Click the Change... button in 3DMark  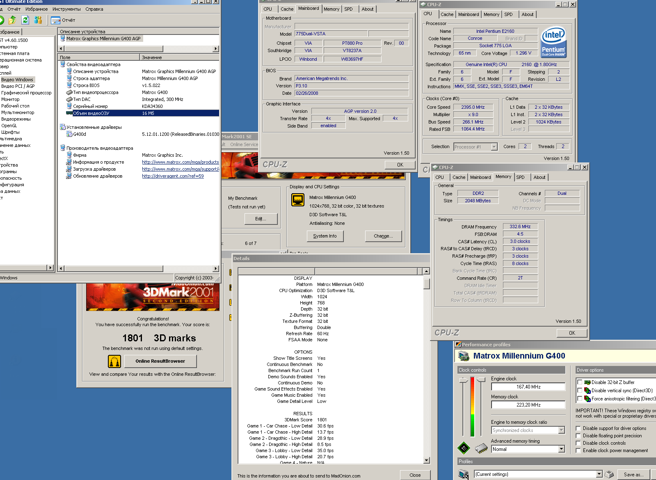(383, 236)
